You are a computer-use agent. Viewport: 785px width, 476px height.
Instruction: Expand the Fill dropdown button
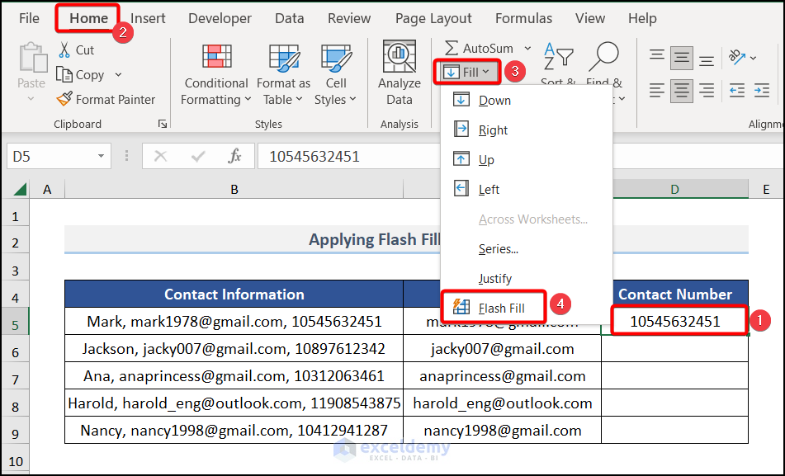click(466, 72)
